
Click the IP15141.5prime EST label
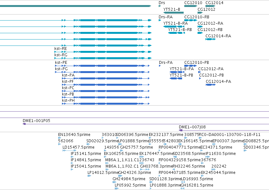click(x=86, y=154)
